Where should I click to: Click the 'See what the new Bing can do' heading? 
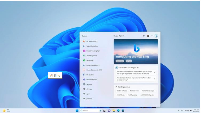pyautogui.click(x=128, y=68)
